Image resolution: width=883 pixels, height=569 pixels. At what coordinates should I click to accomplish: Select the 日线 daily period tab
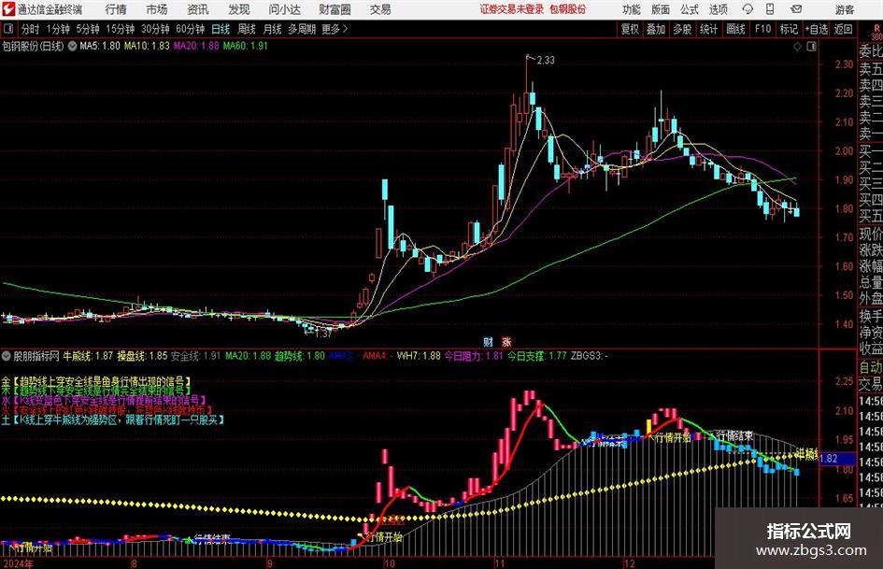221,29
